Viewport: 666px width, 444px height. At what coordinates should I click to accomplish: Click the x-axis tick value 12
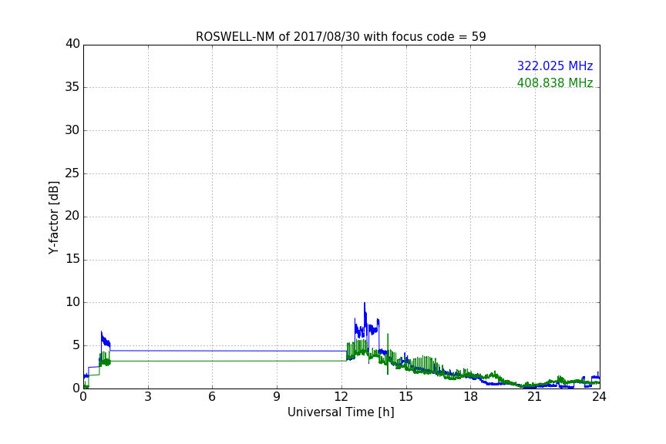pyautogui.click(x=341, y=397)
